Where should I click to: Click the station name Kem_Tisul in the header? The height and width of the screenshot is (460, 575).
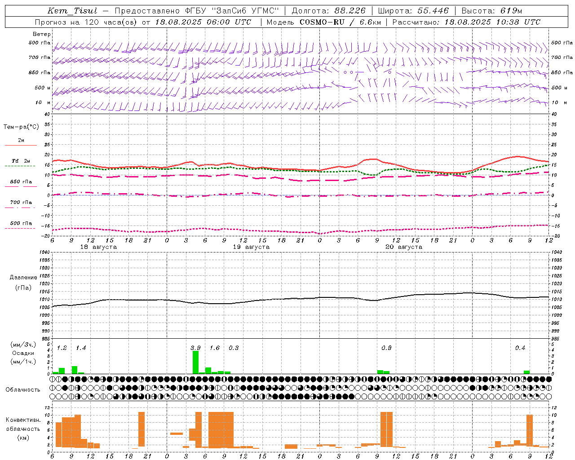(x=72, y=11)
